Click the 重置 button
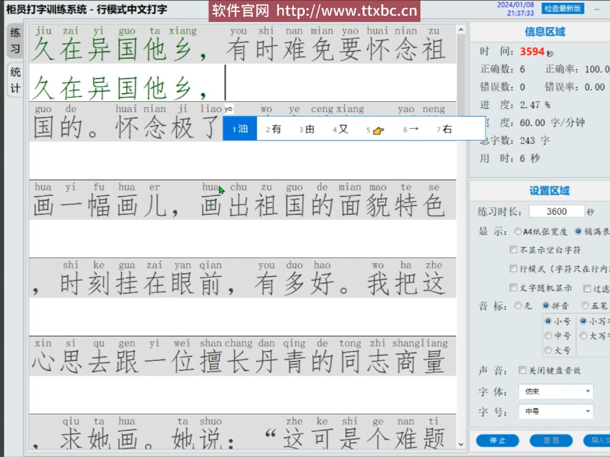610x457 pixels. click(551, 440)
